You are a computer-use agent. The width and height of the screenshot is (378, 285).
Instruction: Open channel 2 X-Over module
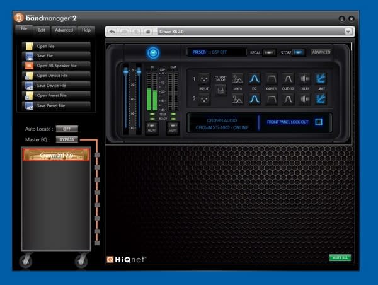coord(271,99)
